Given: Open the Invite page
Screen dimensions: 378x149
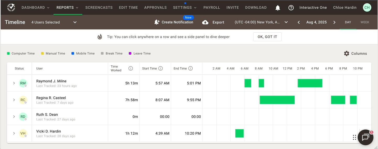Looking at the screenshot, I should [x=233, y=8].
